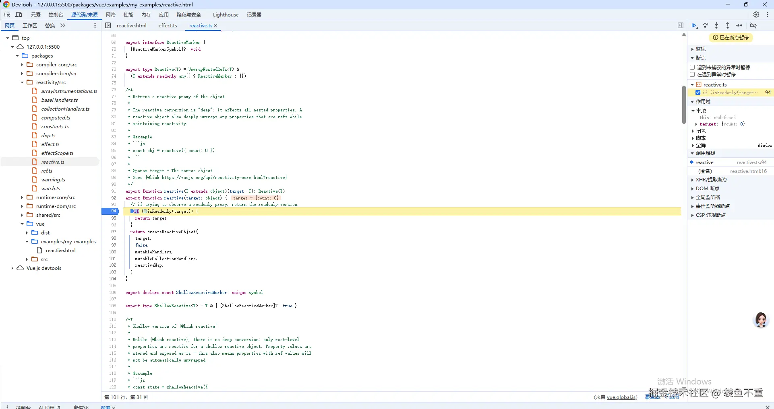Screen dimensions: 774x409
Task: Open baseHandlers.ts in the file tree
Action: pos(60,100)
